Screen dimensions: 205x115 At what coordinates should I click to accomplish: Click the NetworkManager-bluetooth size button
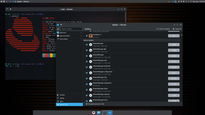click(174, 67)
